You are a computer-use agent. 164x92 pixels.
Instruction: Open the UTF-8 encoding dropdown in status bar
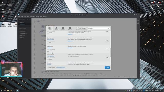[120, 77]
